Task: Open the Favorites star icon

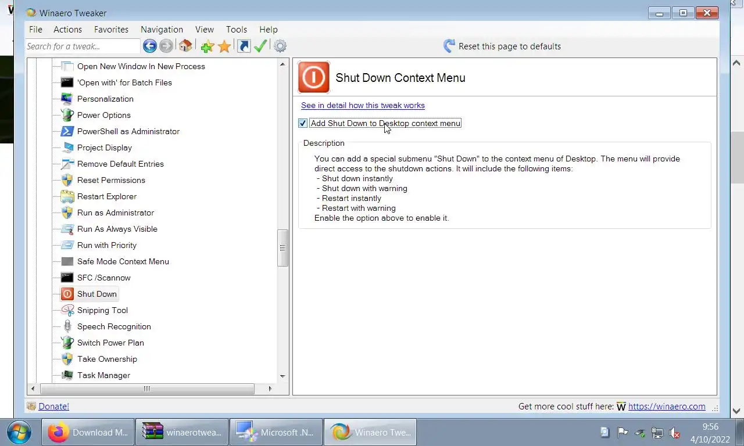Action: (224, 46)
